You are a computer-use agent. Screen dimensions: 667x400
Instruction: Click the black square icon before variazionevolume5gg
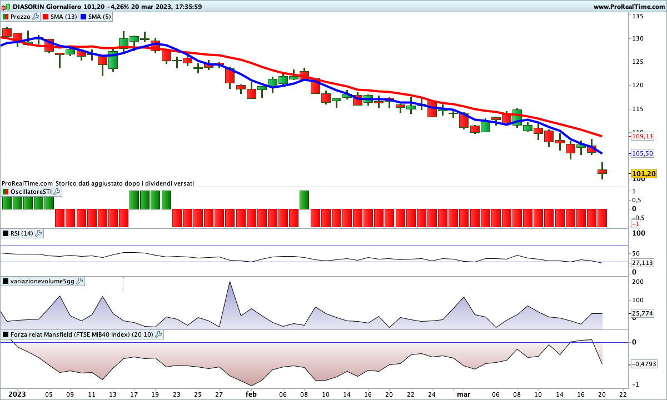(x=6, y=281)
